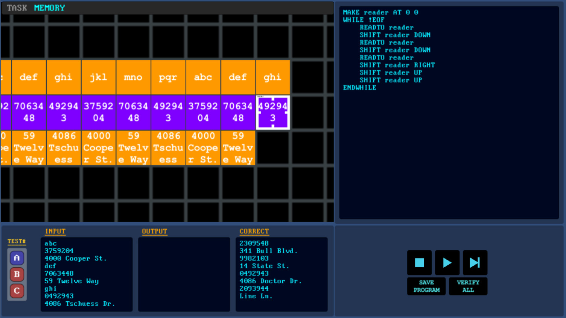Run the program with the play button

(447, 262)
